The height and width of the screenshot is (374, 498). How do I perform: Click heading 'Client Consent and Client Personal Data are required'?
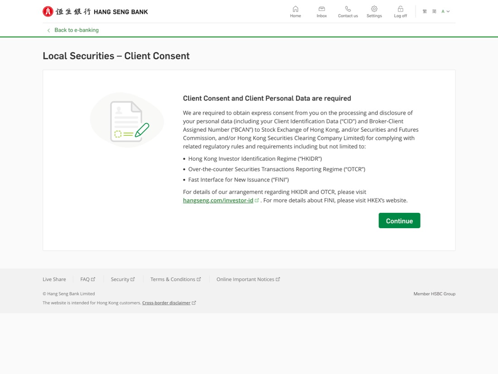pos(267,99)
